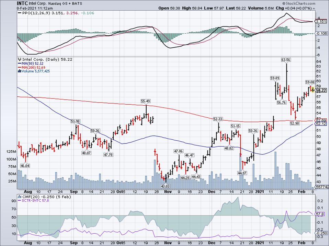Click the 56.76 price label
Screen dimensions: 329x246
pos(281,103)
